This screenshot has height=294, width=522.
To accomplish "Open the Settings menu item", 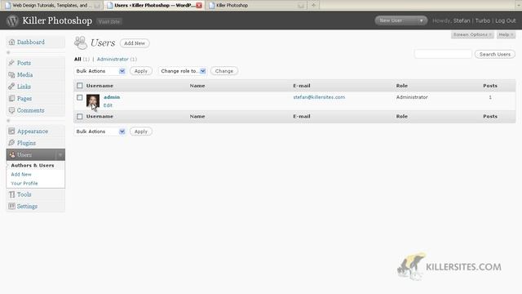I will click(x=27, y=206).
